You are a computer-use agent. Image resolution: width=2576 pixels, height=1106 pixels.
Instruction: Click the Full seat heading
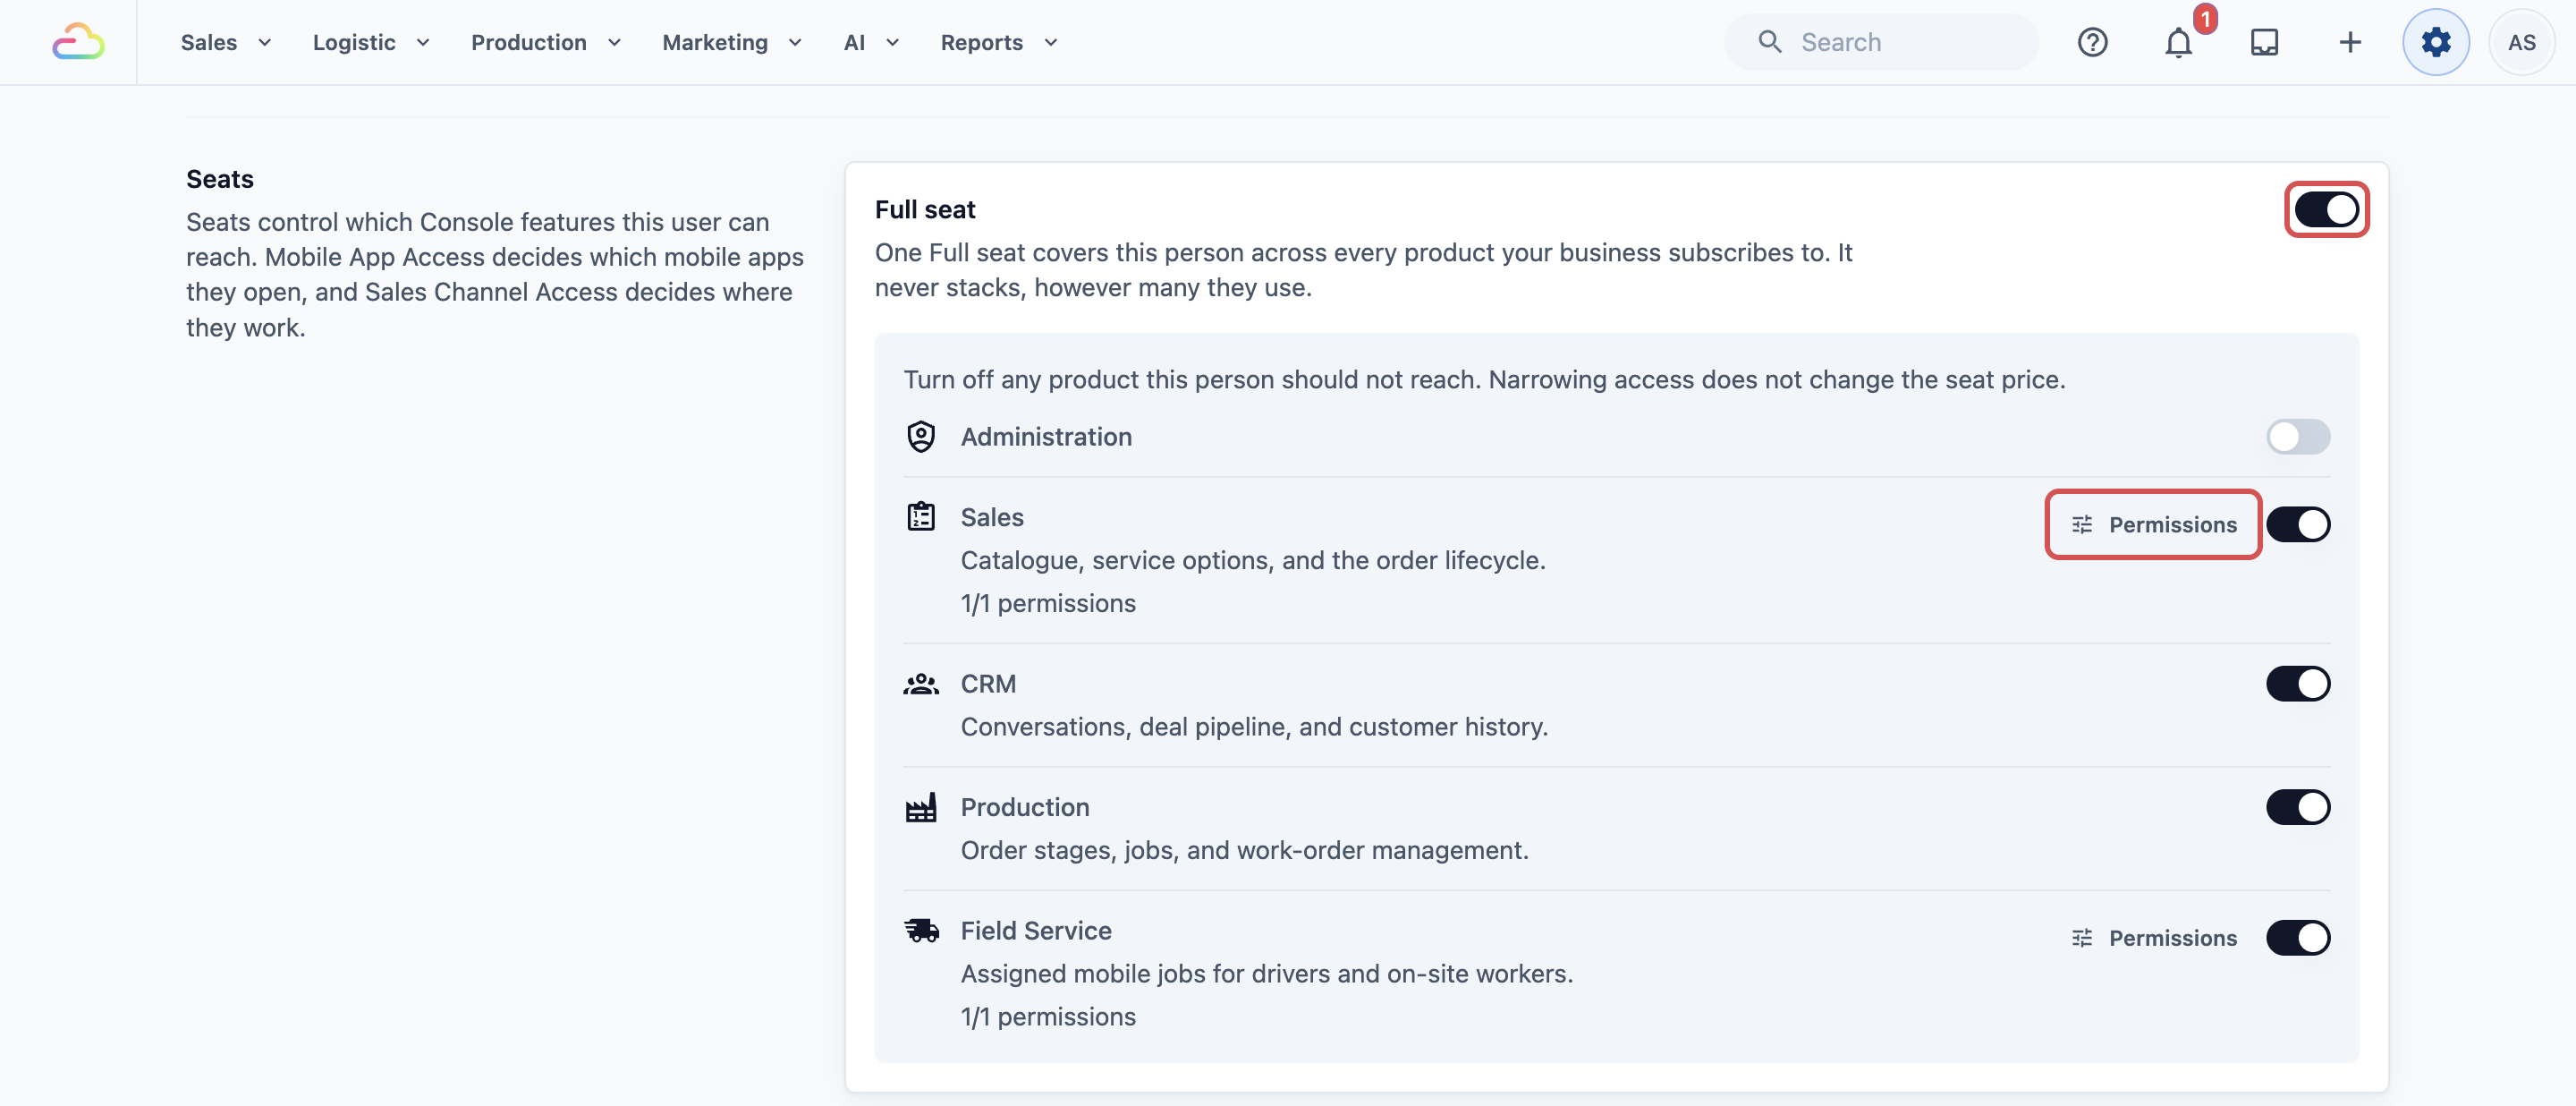click(925, 210)
